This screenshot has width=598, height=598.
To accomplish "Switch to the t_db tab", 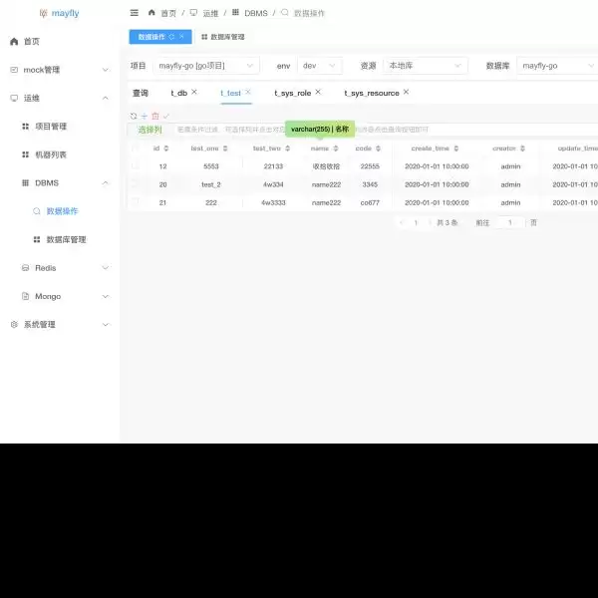I will [178, 93].
